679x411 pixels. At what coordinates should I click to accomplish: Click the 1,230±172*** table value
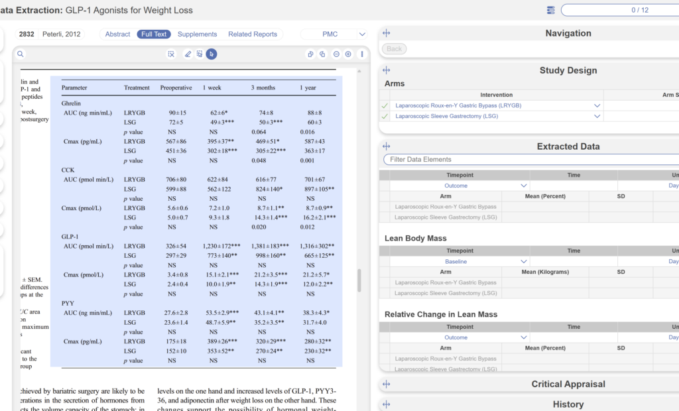[221, 247]
